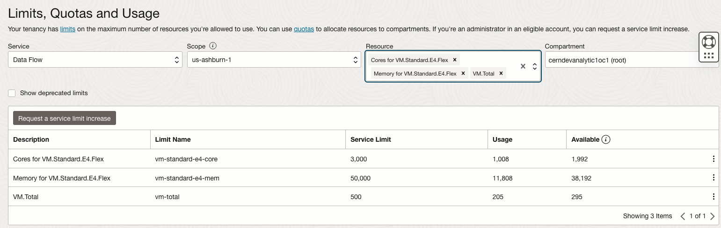Click the vm-standard-e4-core limit name

point(186,159)
